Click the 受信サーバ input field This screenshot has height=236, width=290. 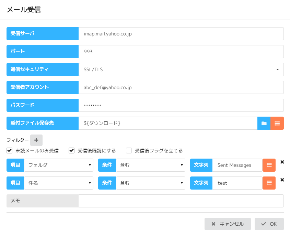[x=181, y=34]
